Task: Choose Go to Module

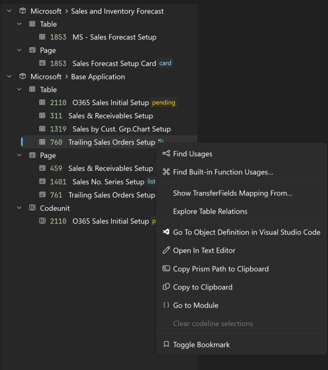Action: tap(242, 306)
